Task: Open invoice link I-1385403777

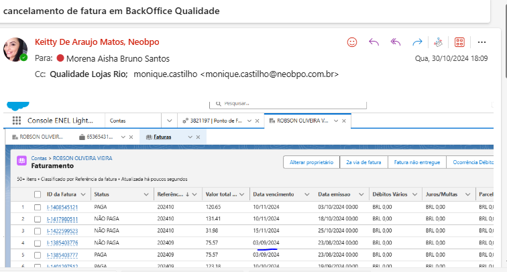Action: click(62, 255)
